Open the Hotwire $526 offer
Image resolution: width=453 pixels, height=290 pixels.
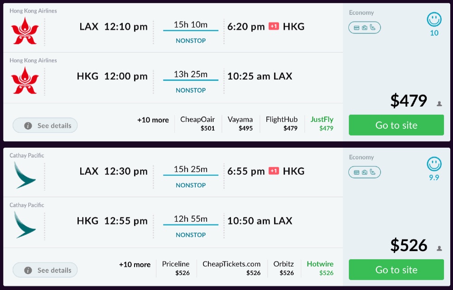pyautogui.click(x=320, y=268)
